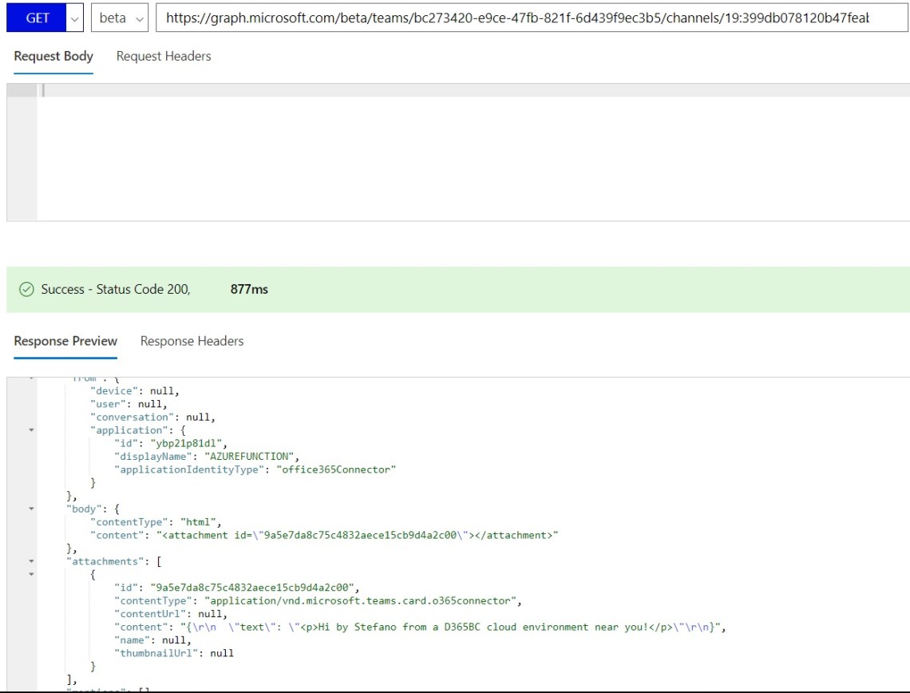Select the Response Preview tab
The width and height of the screenshot is (910, 693).
tap(65, 341)
